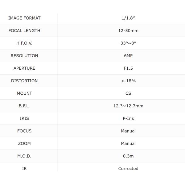Select the 33°~8° field of view value
The width and height of the screenshot is (185, 185).
click(x=128, y=43)
